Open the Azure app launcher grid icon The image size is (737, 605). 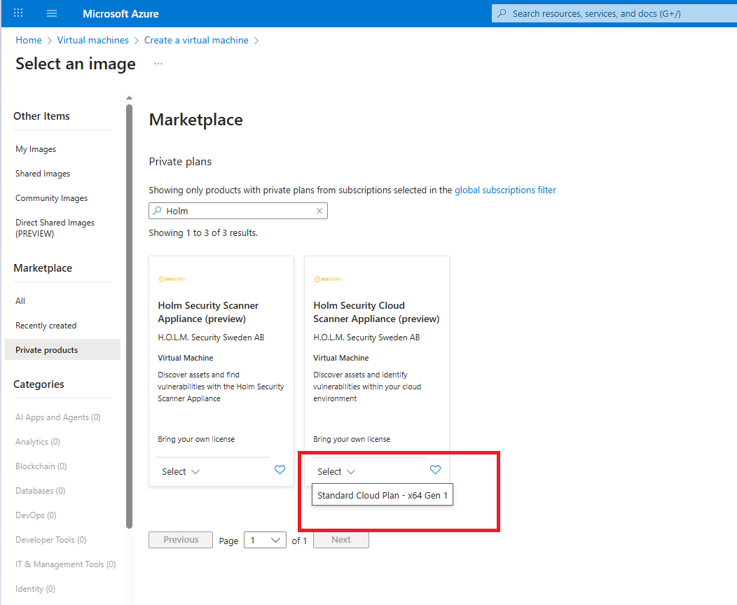pyautogui.click(x=18, y=13)
